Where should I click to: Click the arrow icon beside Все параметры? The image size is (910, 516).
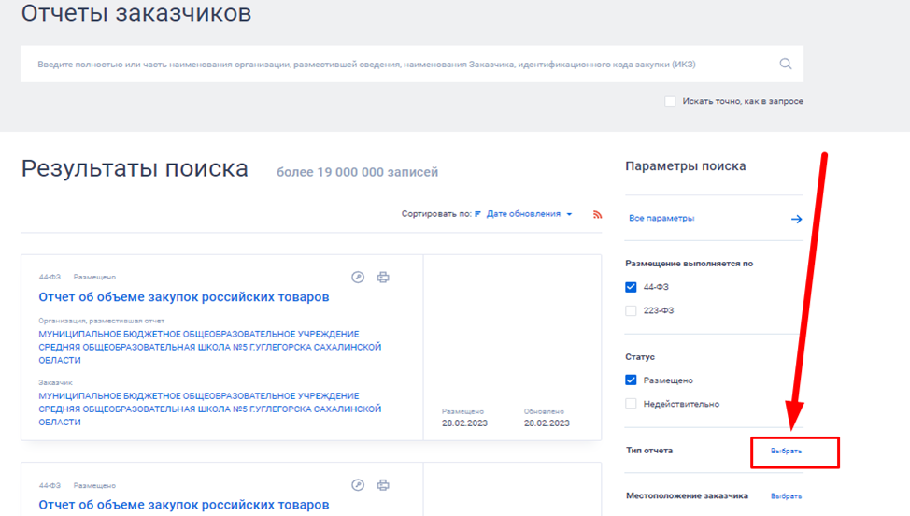pos(796,219)
